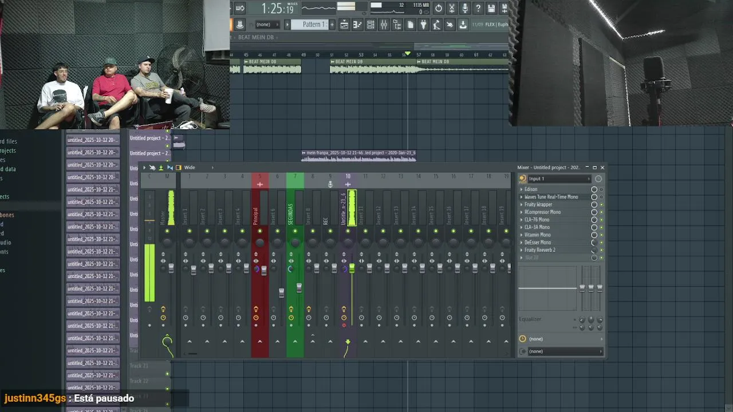Click the tempo tapper icon
Viewport: 733px width, 412px height.
coord(436,25)
